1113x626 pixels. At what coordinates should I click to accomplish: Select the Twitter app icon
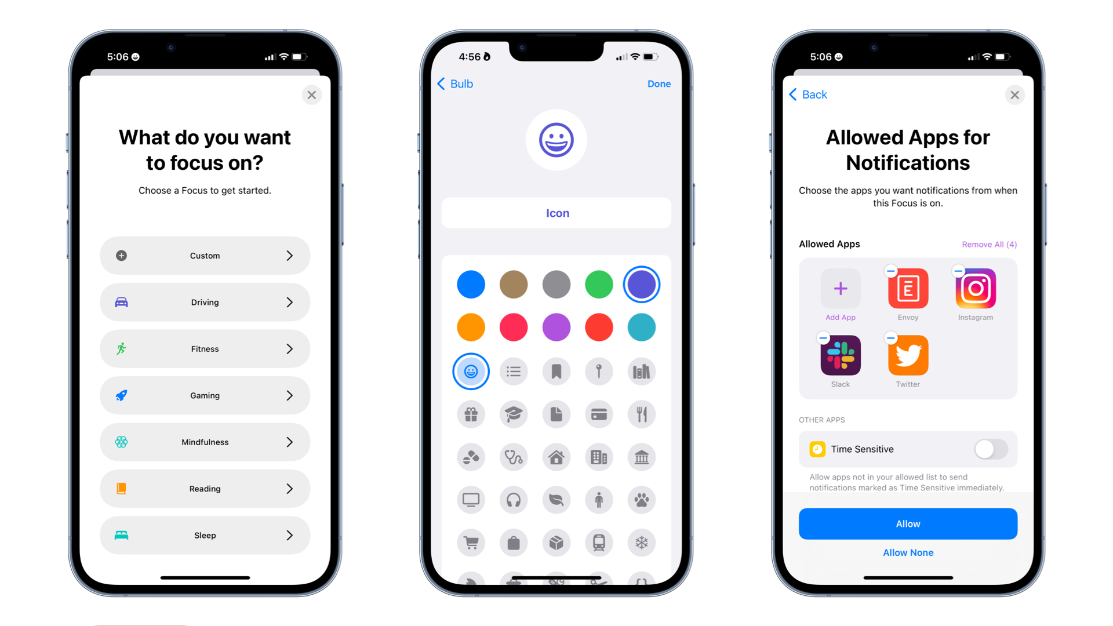click(x=907, y=355)
